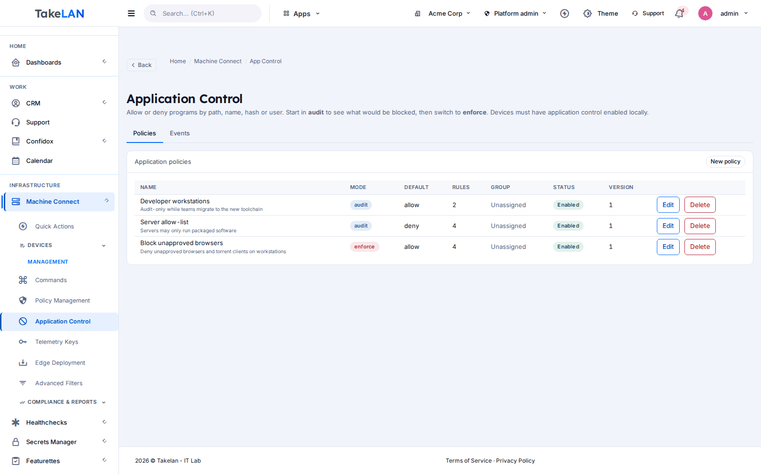Focus the search input field
The height and width of the screenshot is (475, 761).
coord(203,13)
